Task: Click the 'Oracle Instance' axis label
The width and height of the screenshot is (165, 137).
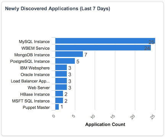Action: pyautogui.click(x=35, y=74)
